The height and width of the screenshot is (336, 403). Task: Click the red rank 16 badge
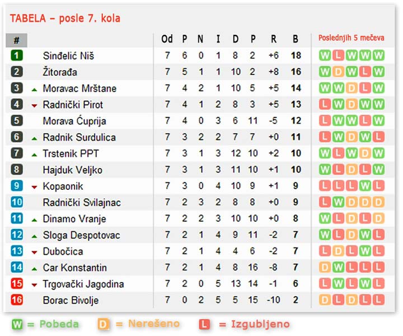click(x=17, y=300)
